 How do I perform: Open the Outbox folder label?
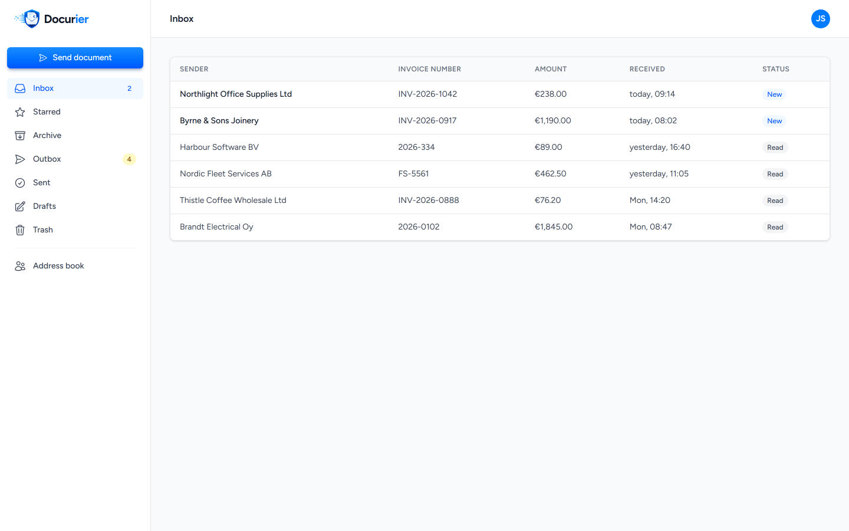[x=47, y=159]
